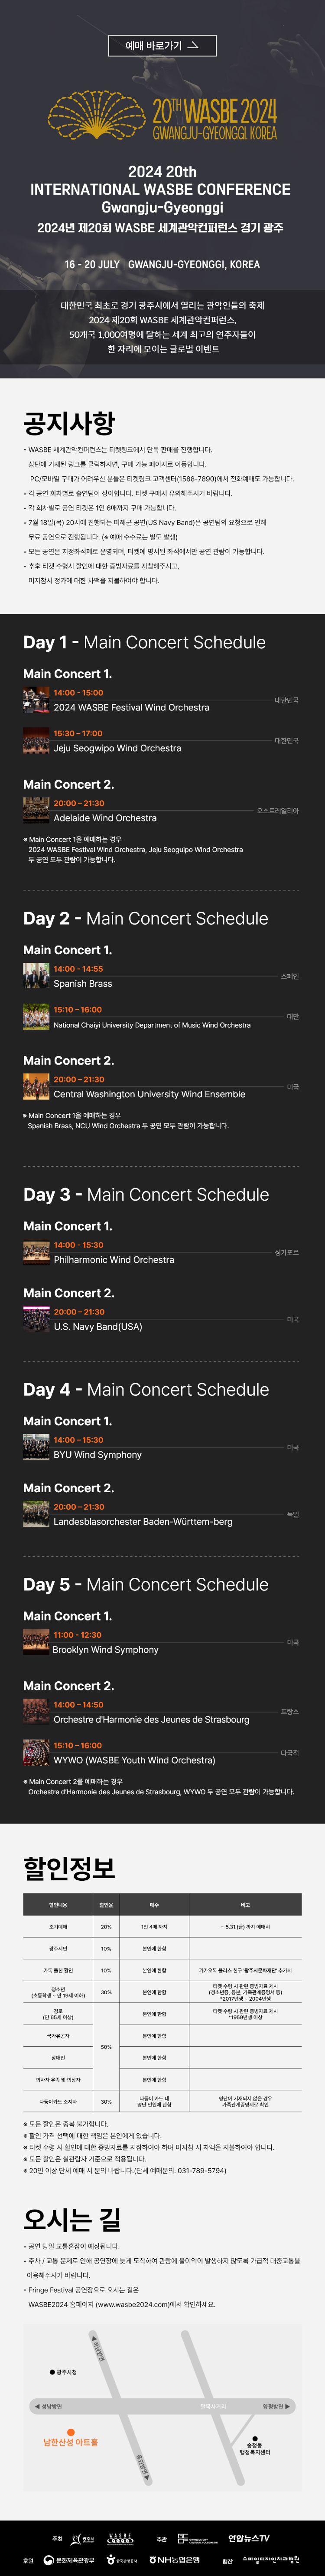
Task: Open 2024 WASBE Festival Wind Orchestra thumbnail
Action: (x=36, y=700)
